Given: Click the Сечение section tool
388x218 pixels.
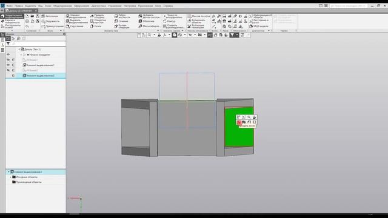Looking at the screenshot, I should (121, 21).
